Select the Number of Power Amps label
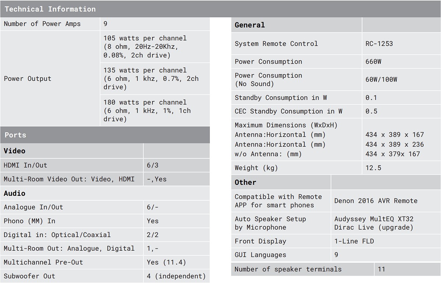 click(x=42, y=24)
